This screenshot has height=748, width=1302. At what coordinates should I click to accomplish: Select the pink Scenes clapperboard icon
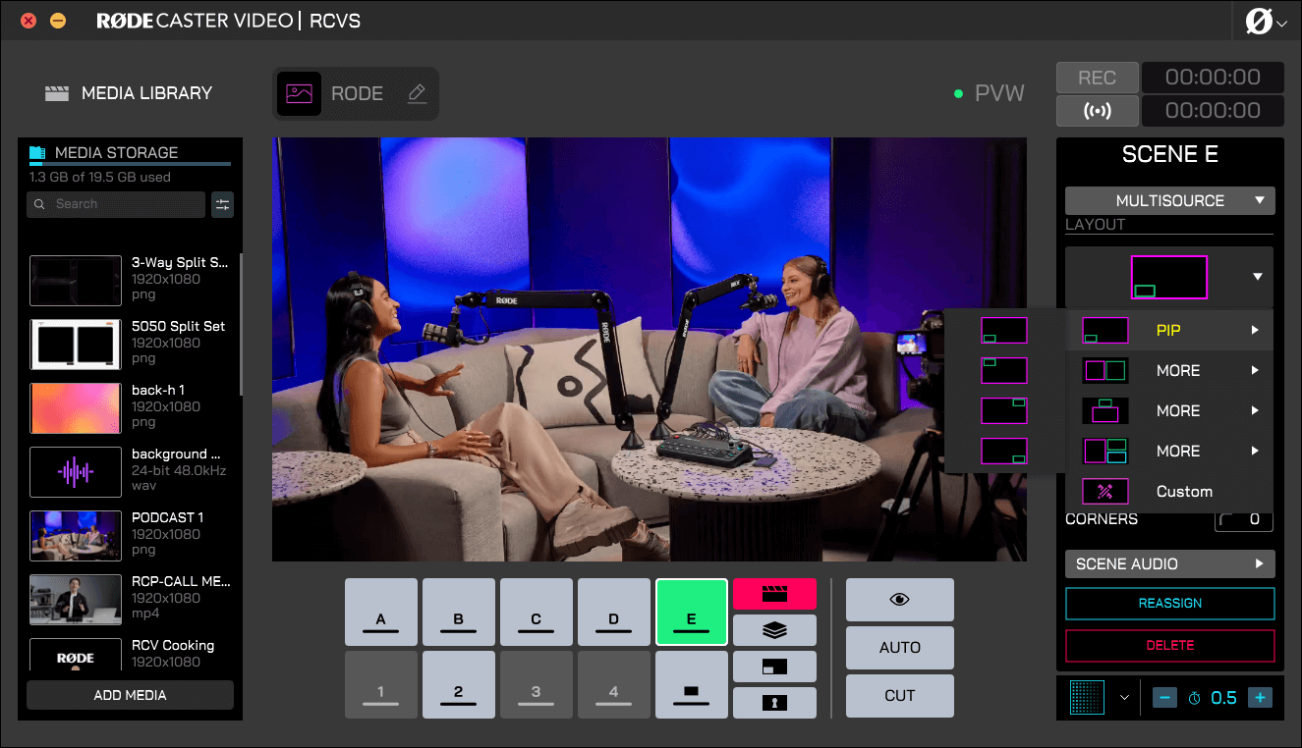tap(774, 594)
